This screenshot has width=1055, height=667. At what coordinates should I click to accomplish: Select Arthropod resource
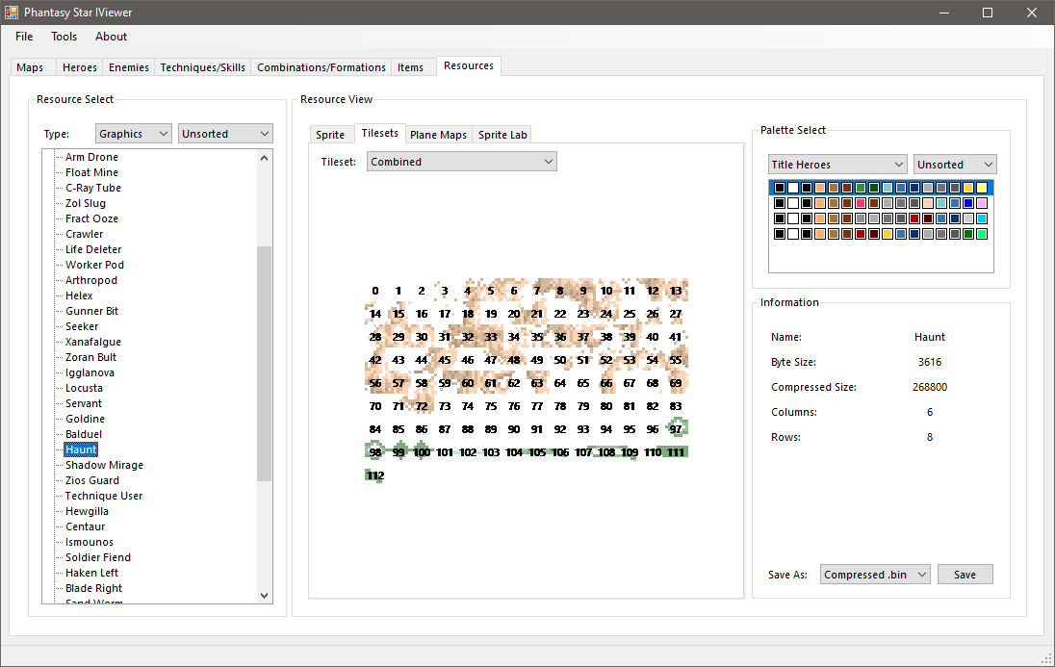click(90, 280)
